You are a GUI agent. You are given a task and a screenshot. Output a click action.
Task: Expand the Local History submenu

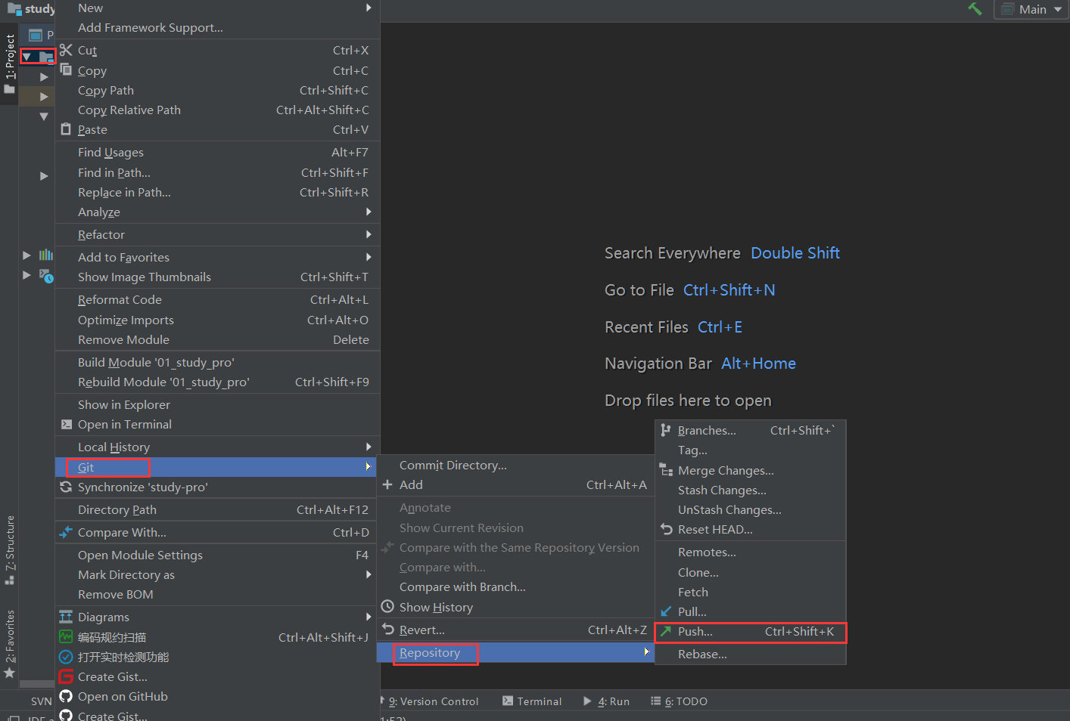(217, 447)
